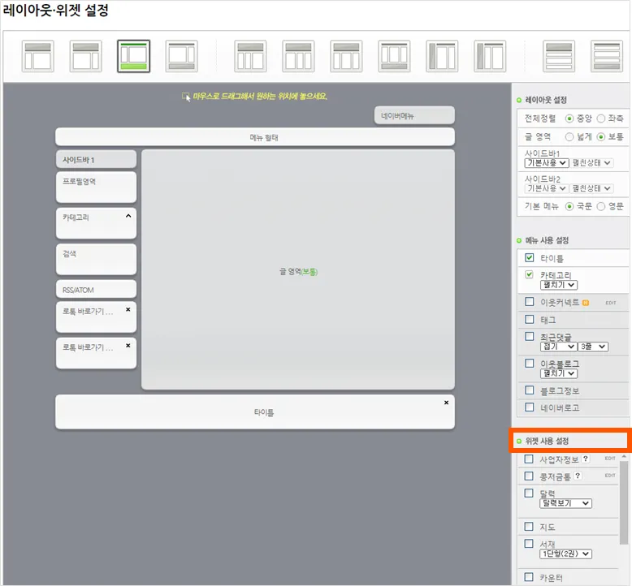This screenshot has height=586, width=632.
Task: Enable the 사업자정보 widget checkbox
Action: [529, 459]
